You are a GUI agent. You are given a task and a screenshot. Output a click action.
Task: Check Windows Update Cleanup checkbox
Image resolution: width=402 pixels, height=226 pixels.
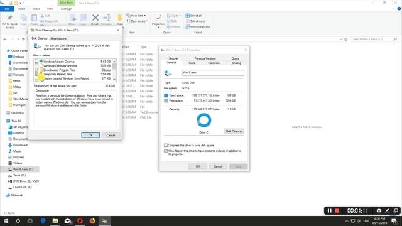36,62
